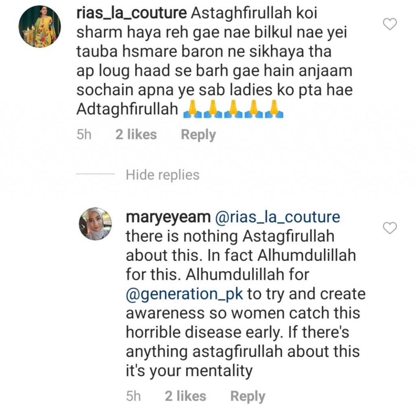Click the maryeyeam username

(x=168, y=217)
